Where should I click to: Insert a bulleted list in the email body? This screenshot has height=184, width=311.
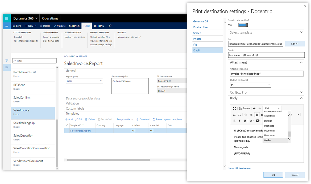pyautogui.click(x=240, y=115)
